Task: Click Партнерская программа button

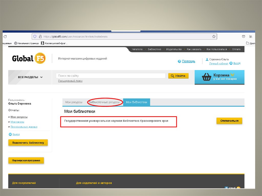Action: click(x=26, y=160)
